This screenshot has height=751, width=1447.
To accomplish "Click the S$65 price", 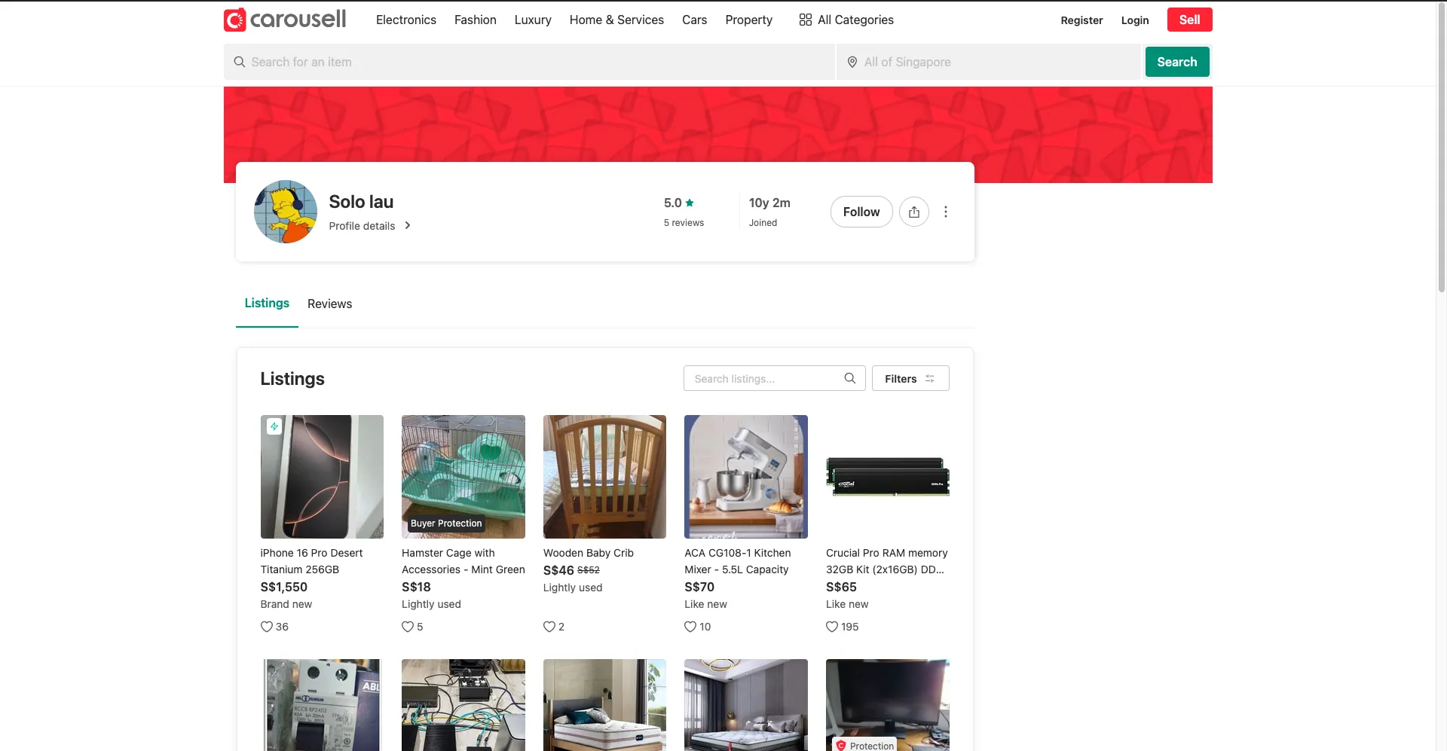I will [841, 587].
